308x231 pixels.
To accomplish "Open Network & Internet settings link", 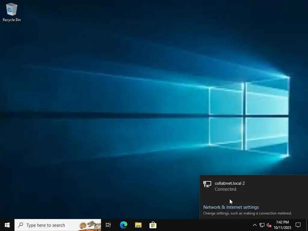I will pyautogui.click(x=231, y=207).
